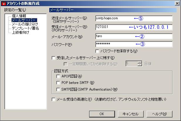181x121 pixels.
Task: Click the OK button
Action: 102,114
